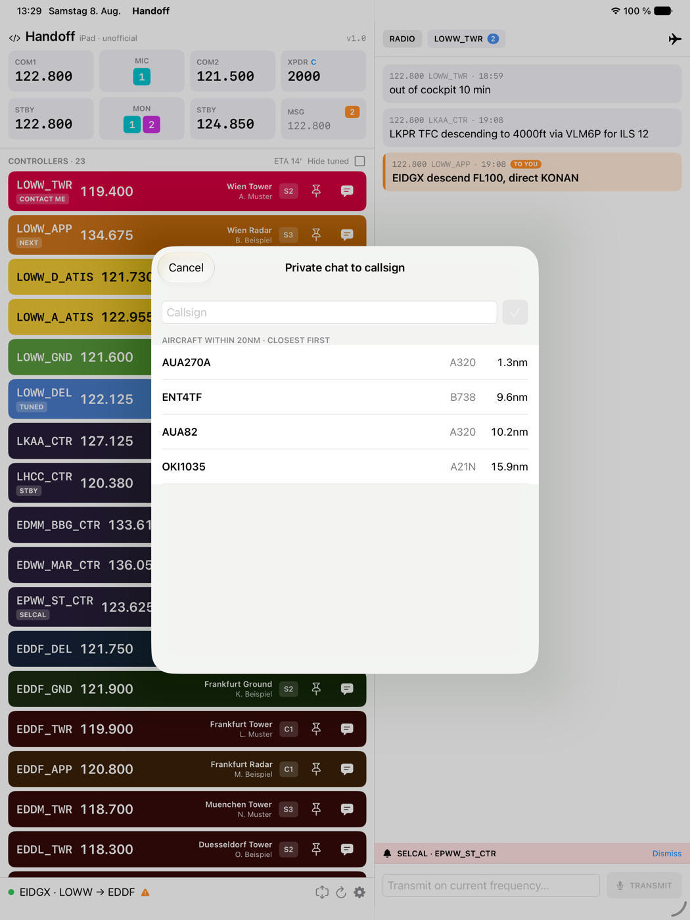Tap the STBY 124.850 frequency box

tap(233, 119)
